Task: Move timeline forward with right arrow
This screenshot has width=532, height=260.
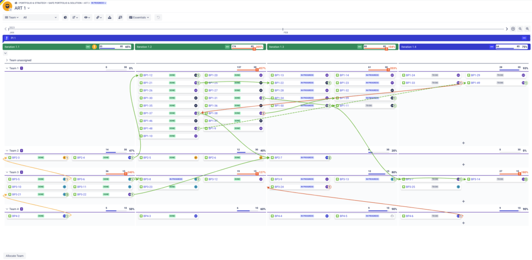Action: pyautogui.click(x=507, y=29)
